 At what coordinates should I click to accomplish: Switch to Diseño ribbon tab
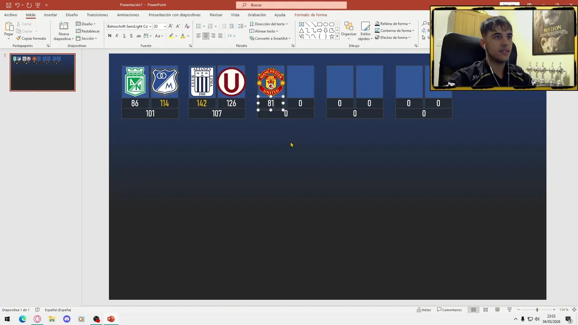click(x=72, y=15)
